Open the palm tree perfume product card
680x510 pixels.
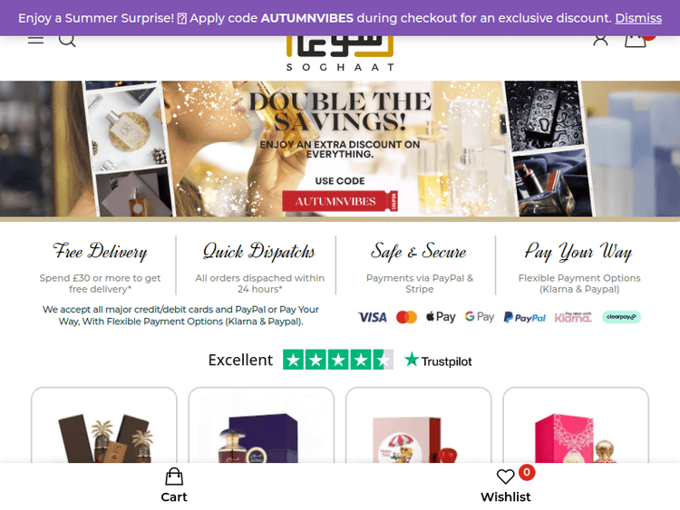(104, 426)
